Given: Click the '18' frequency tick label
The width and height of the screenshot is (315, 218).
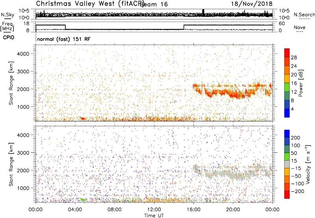Looking at the screenshot, I should click(x=26, y=24).
